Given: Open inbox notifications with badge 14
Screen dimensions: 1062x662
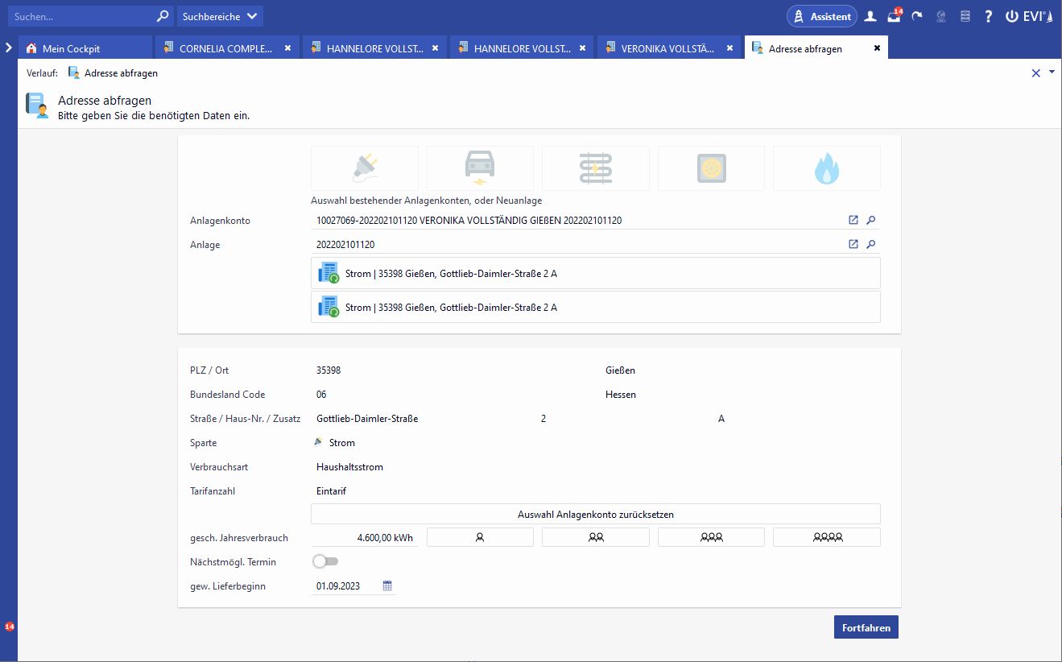Looking at the screenshot, I should [894, 16].
